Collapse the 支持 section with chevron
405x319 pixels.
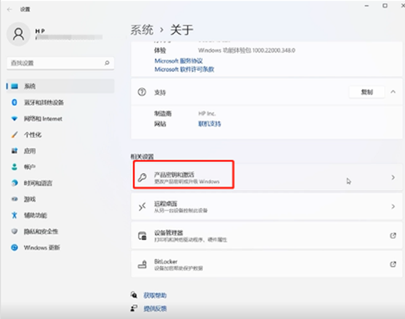(393, 92)
